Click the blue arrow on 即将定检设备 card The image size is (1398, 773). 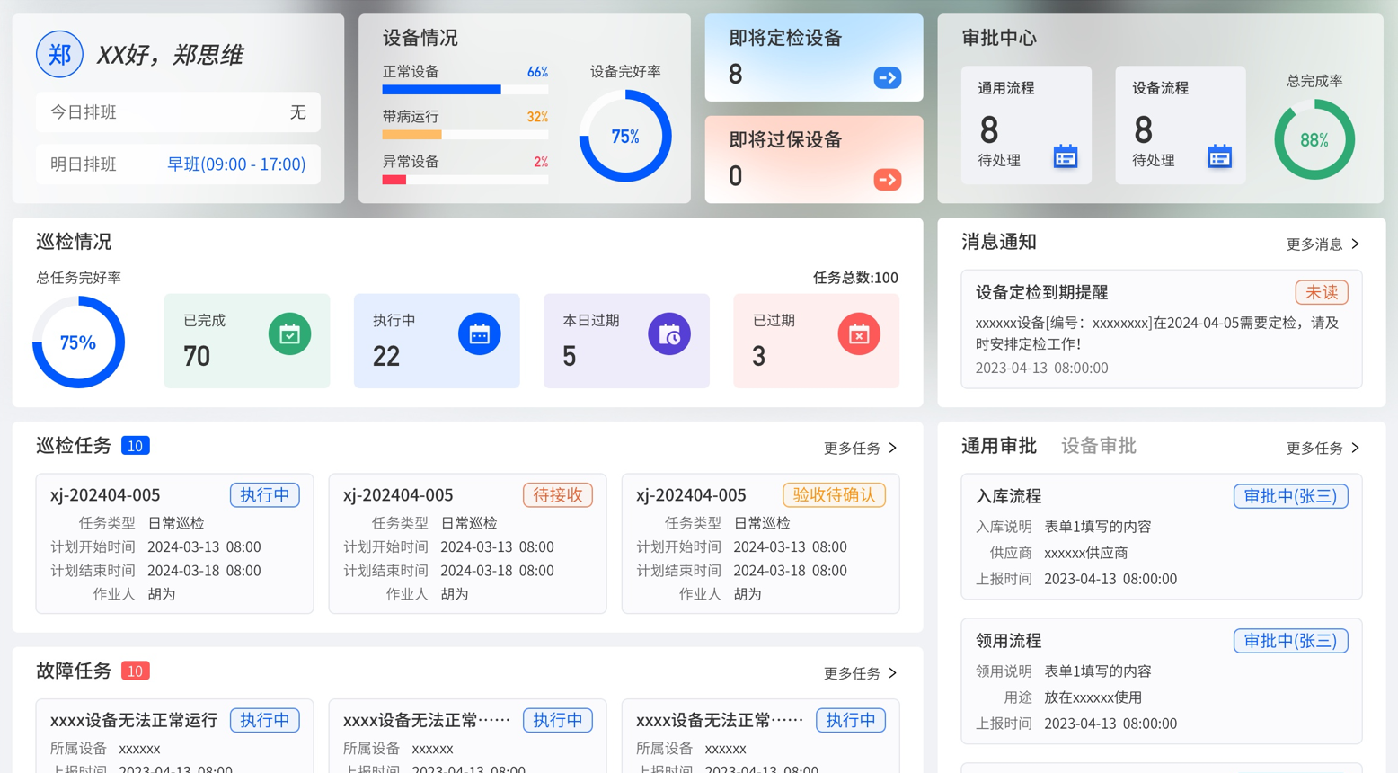(x=887, y=78)
